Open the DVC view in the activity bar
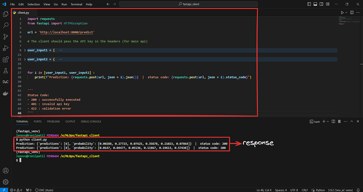Screen dimensions: 363x192 pos(6,82)
